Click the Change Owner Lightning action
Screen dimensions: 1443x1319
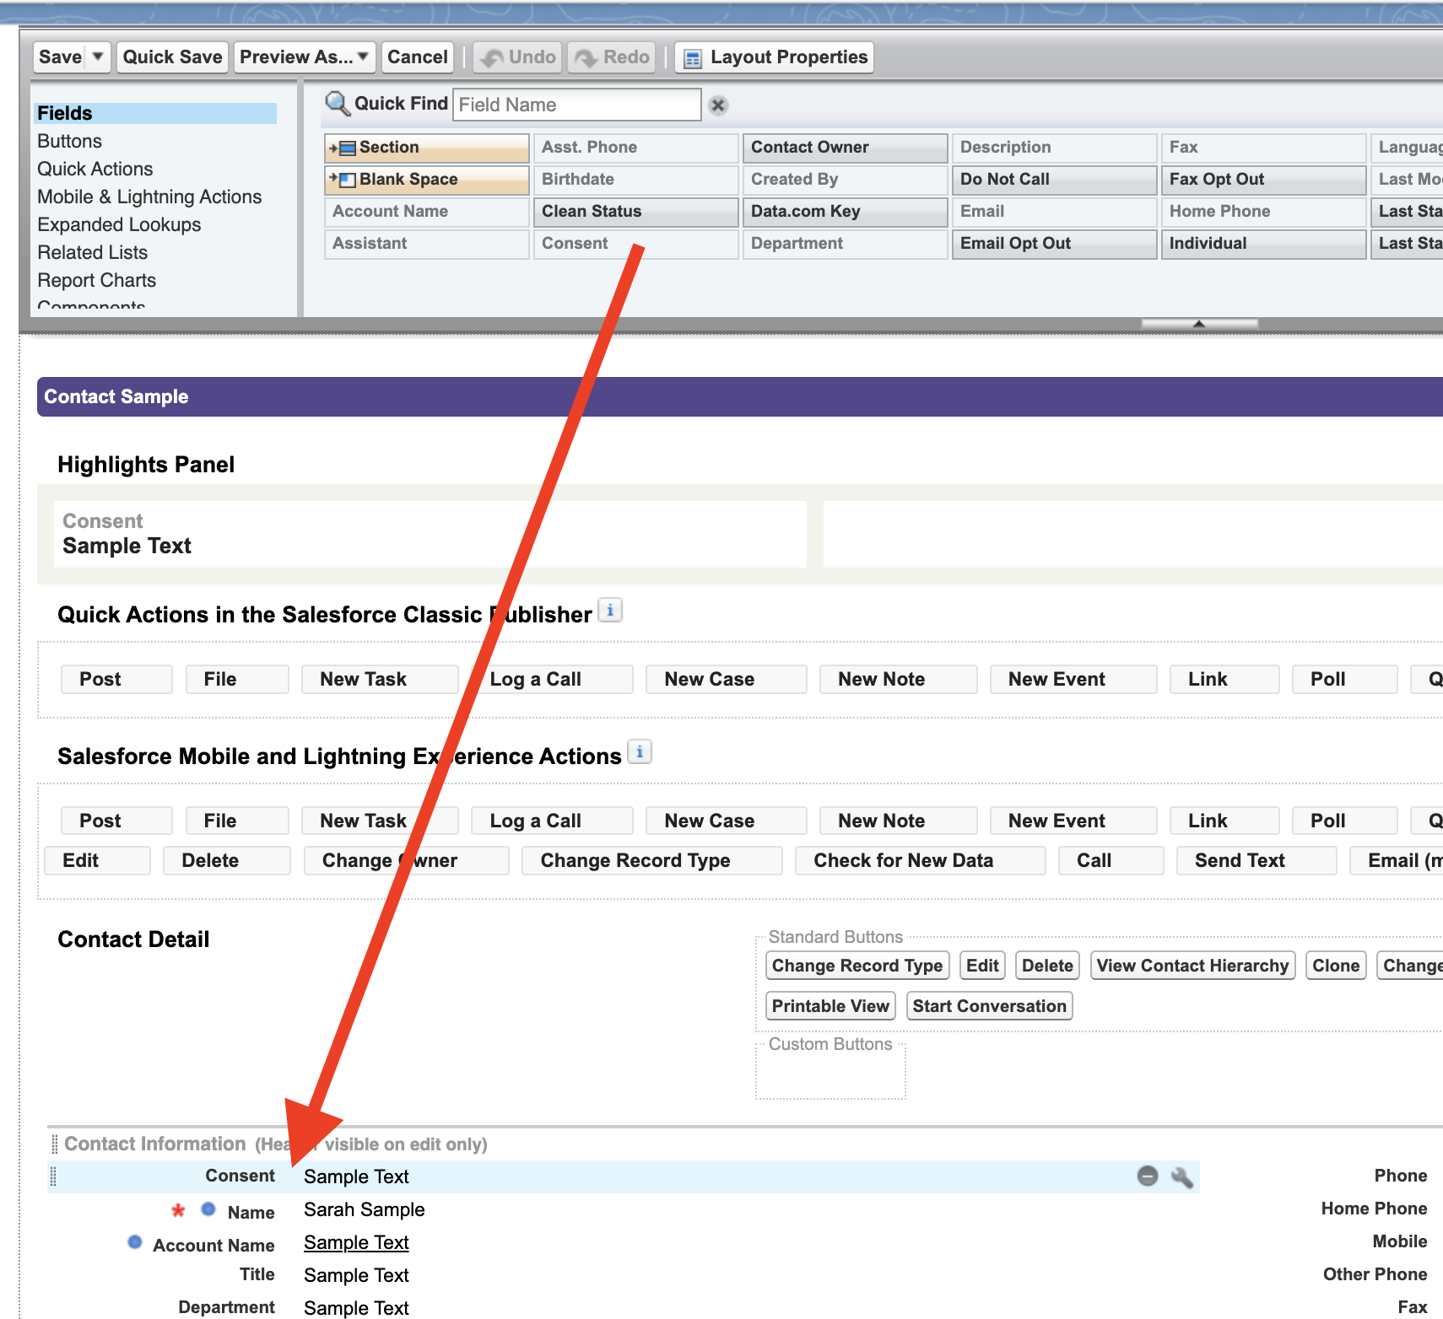406,860
